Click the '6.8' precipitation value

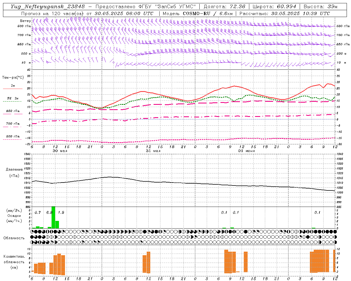pos(49,213)
